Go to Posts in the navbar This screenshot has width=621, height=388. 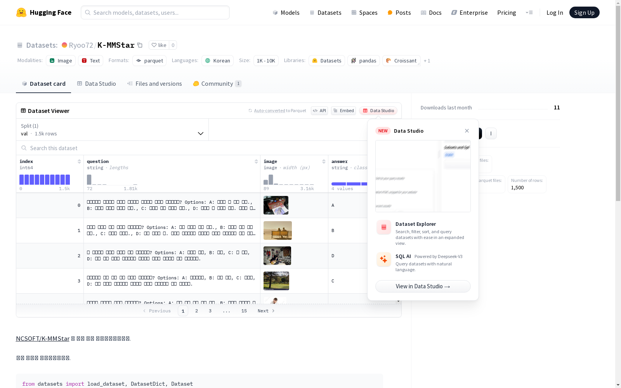coord(399,12)
